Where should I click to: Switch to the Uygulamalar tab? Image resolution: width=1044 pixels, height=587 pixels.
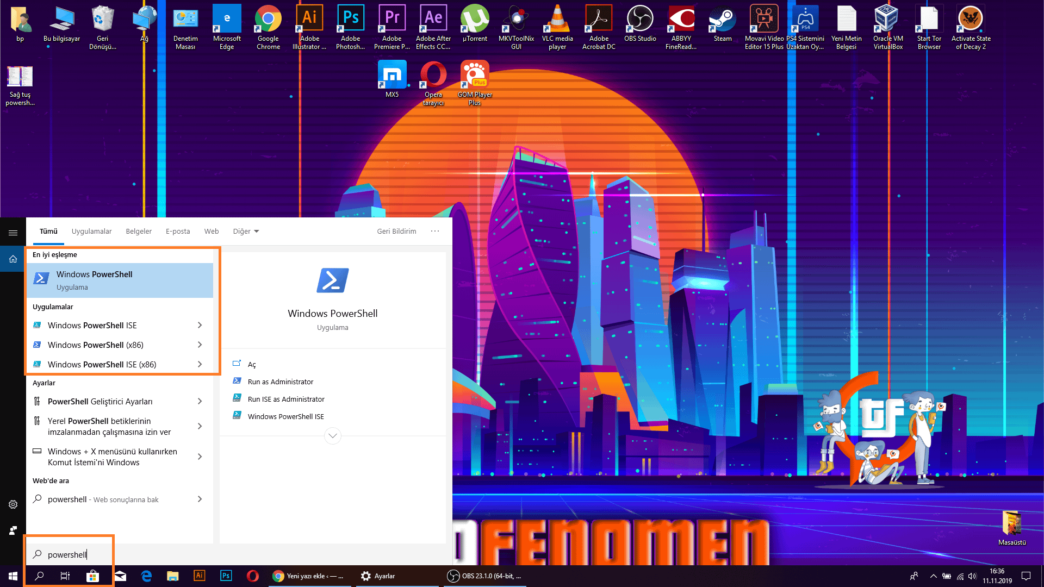(x=91, y=232)
